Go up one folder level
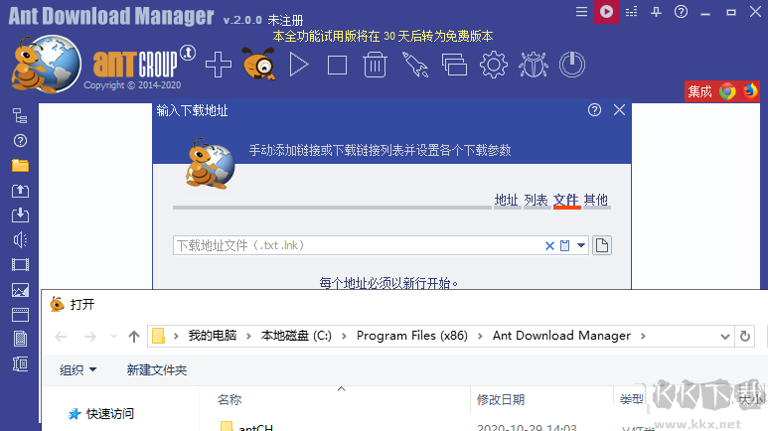 (x=134, y=337)
